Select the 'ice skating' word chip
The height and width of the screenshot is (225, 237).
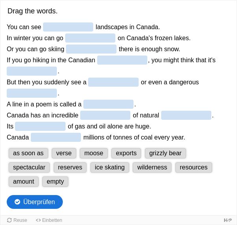tap(110, 167)
